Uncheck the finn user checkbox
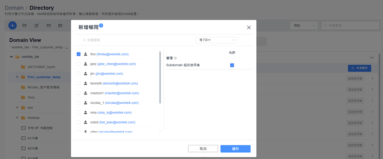The image size is (383, 159). (79, 54)
